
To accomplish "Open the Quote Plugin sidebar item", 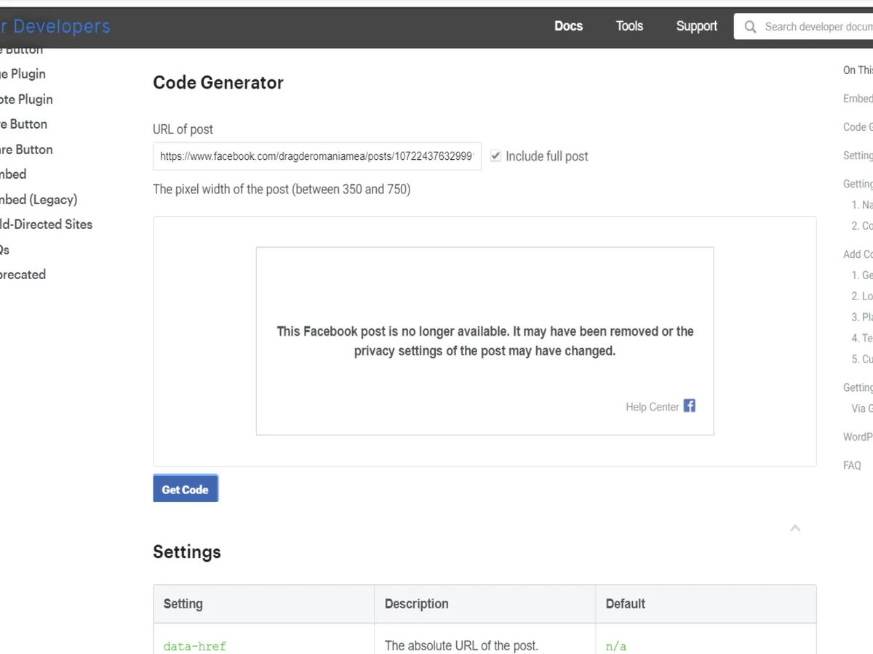I will pos(26,100).
